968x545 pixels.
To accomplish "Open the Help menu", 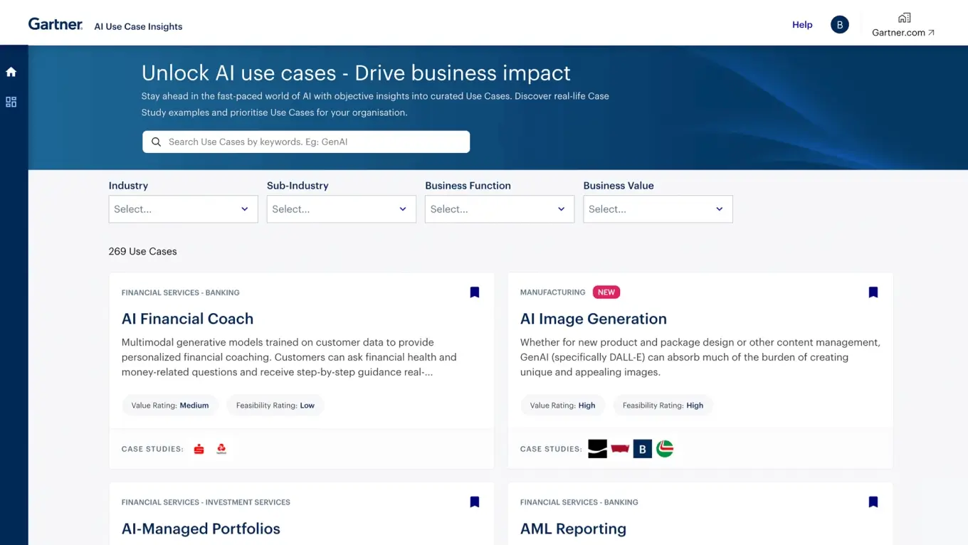I will [x=802, y=24].
